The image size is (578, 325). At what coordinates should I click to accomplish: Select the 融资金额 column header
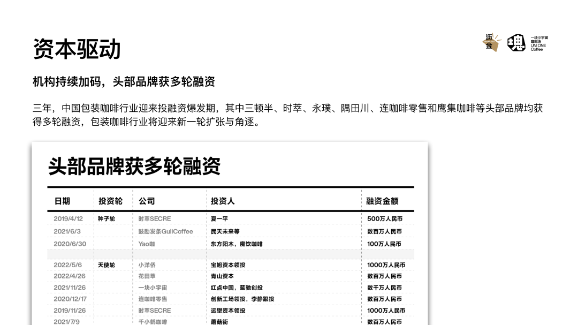click(x=382, y=201)
